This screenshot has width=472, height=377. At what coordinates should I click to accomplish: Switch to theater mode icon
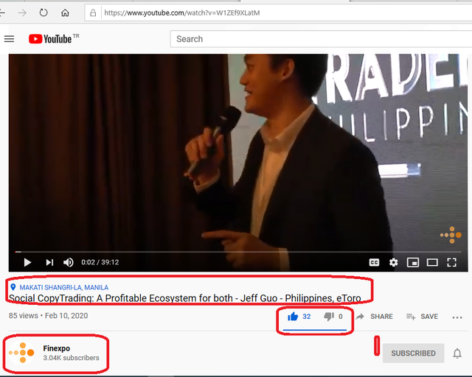point(432,262)
